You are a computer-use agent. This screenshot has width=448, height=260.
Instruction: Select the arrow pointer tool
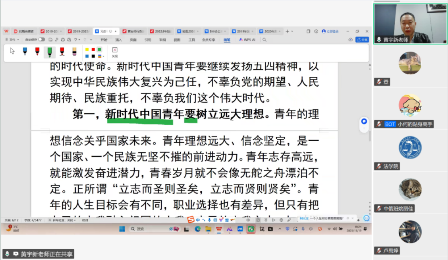coord(12,51)
